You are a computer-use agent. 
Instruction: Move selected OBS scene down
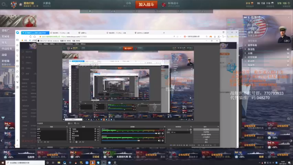point(48,142)
